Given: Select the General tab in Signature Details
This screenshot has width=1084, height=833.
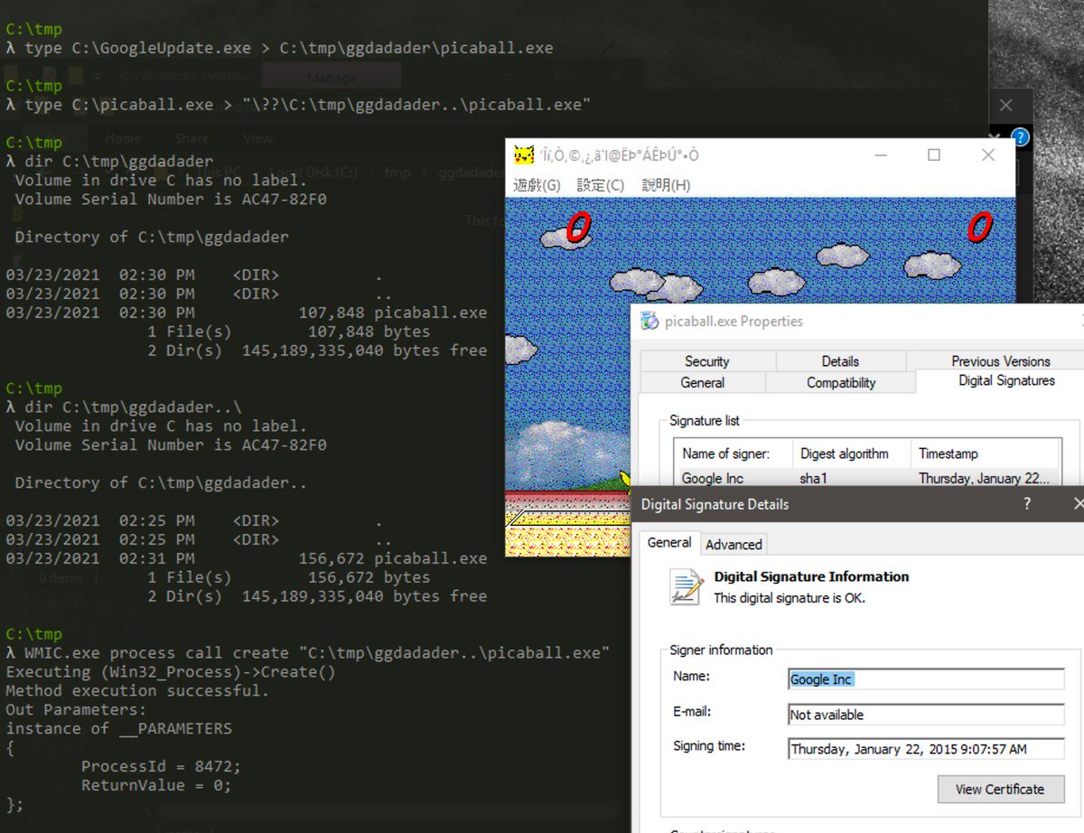Looking at the screenshot, I should (x=669, y=542).
